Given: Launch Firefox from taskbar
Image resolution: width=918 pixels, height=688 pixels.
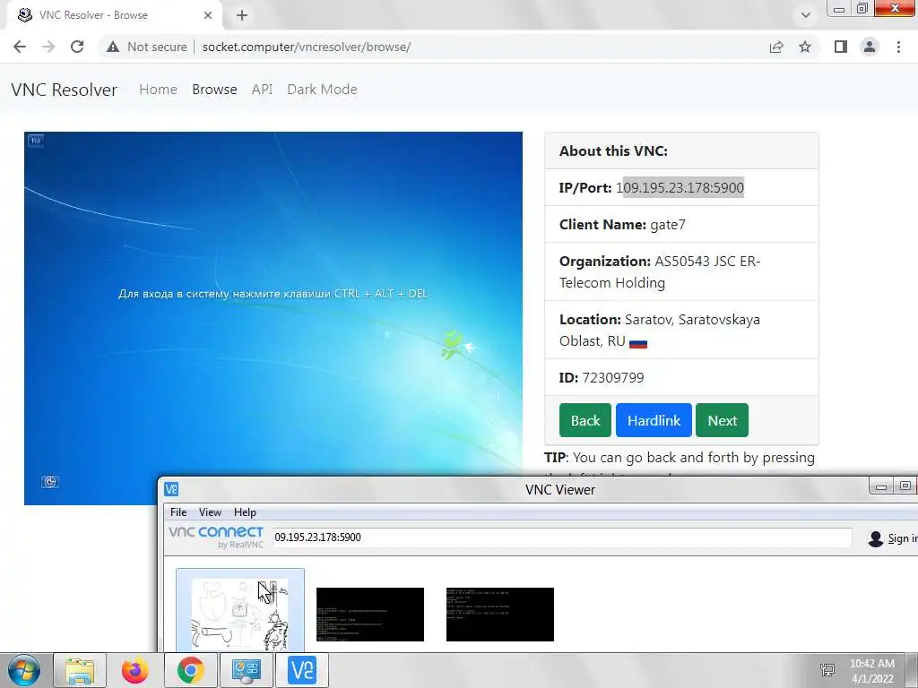Looking at the screenshot, I should click(135, 670).
